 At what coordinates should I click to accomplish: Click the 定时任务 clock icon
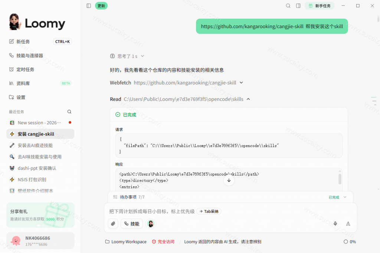pos(12,69)
